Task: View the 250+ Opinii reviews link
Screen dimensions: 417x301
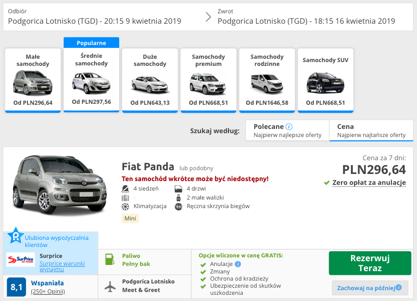Action: 48,292
